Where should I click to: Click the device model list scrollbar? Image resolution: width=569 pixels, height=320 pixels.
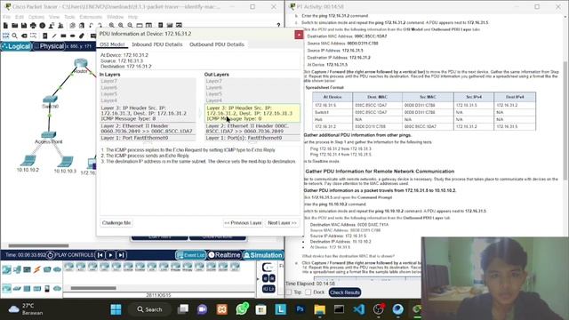click(93, 288)
